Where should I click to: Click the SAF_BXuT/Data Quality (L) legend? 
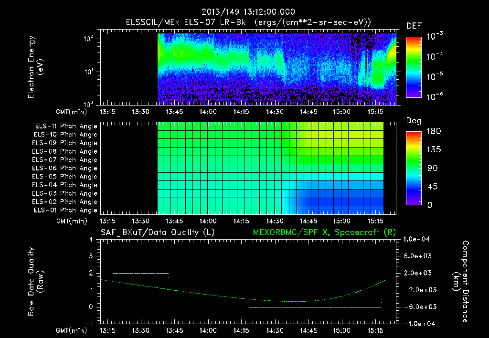pyautogui.click(x=158, y=232)
